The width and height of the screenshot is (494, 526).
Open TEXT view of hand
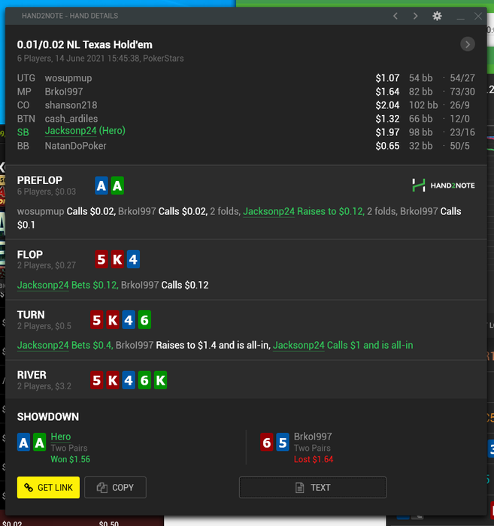[313, 487]
